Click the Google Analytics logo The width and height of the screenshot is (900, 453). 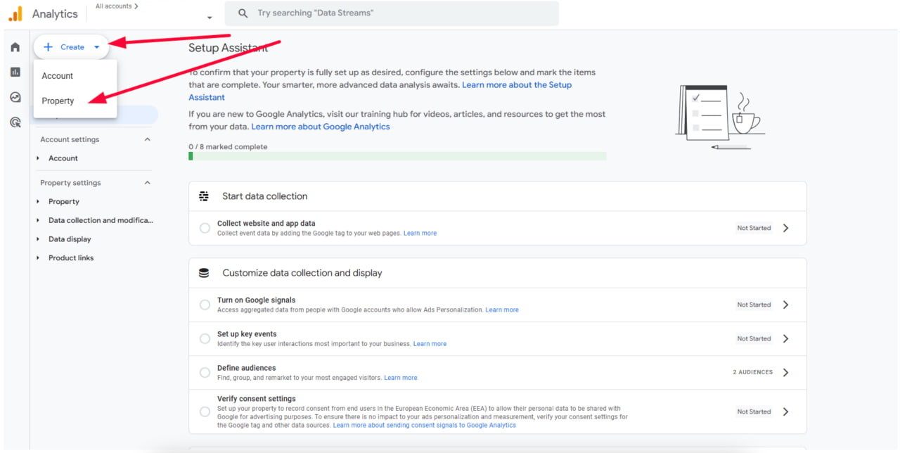(15, 13)
